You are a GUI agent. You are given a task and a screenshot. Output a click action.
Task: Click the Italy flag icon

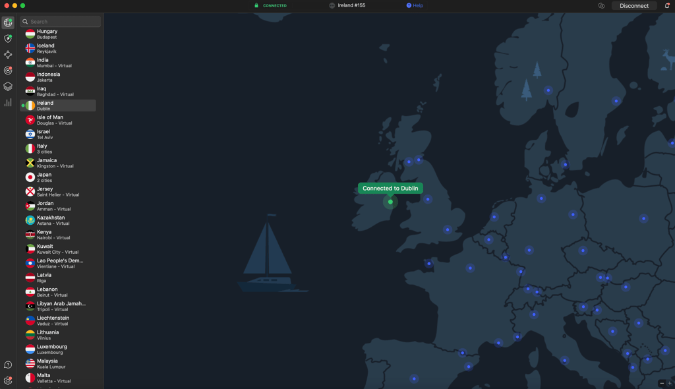coord(30,148)
